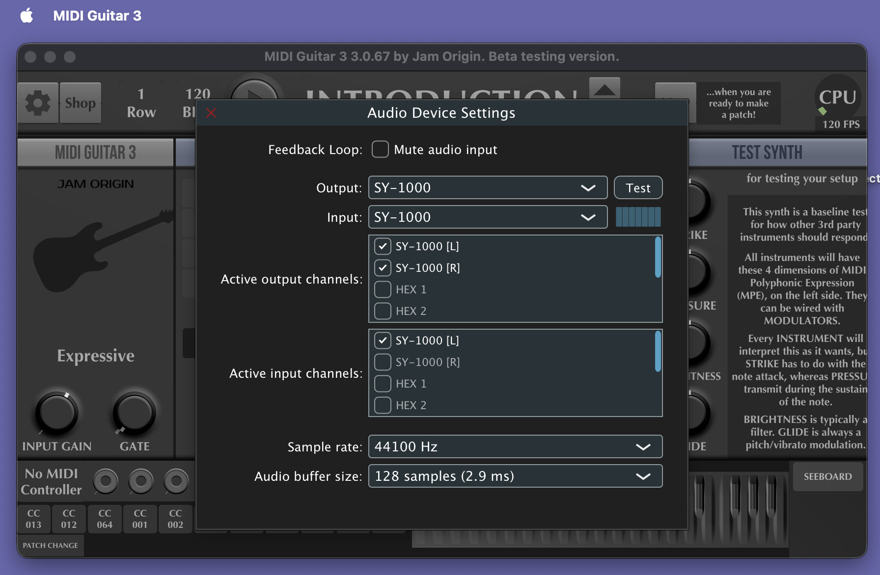The width and height of the screenshot is (880, 575).
Task: Close Audio Device Settings with red X
Action: pos(211,113)
